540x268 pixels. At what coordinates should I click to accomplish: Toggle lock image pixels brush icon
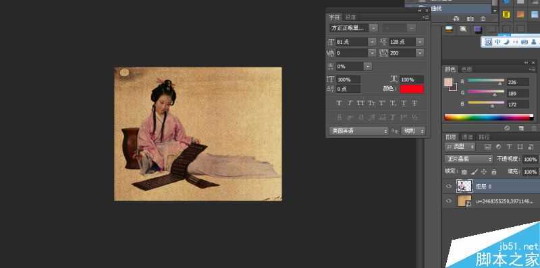click(x=475, y=172)
